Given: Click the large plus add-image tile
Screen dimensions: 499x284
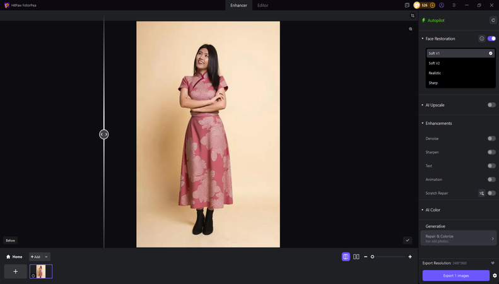Looking at the screenshot, I should pyautogui.click(x=16, y=271).
